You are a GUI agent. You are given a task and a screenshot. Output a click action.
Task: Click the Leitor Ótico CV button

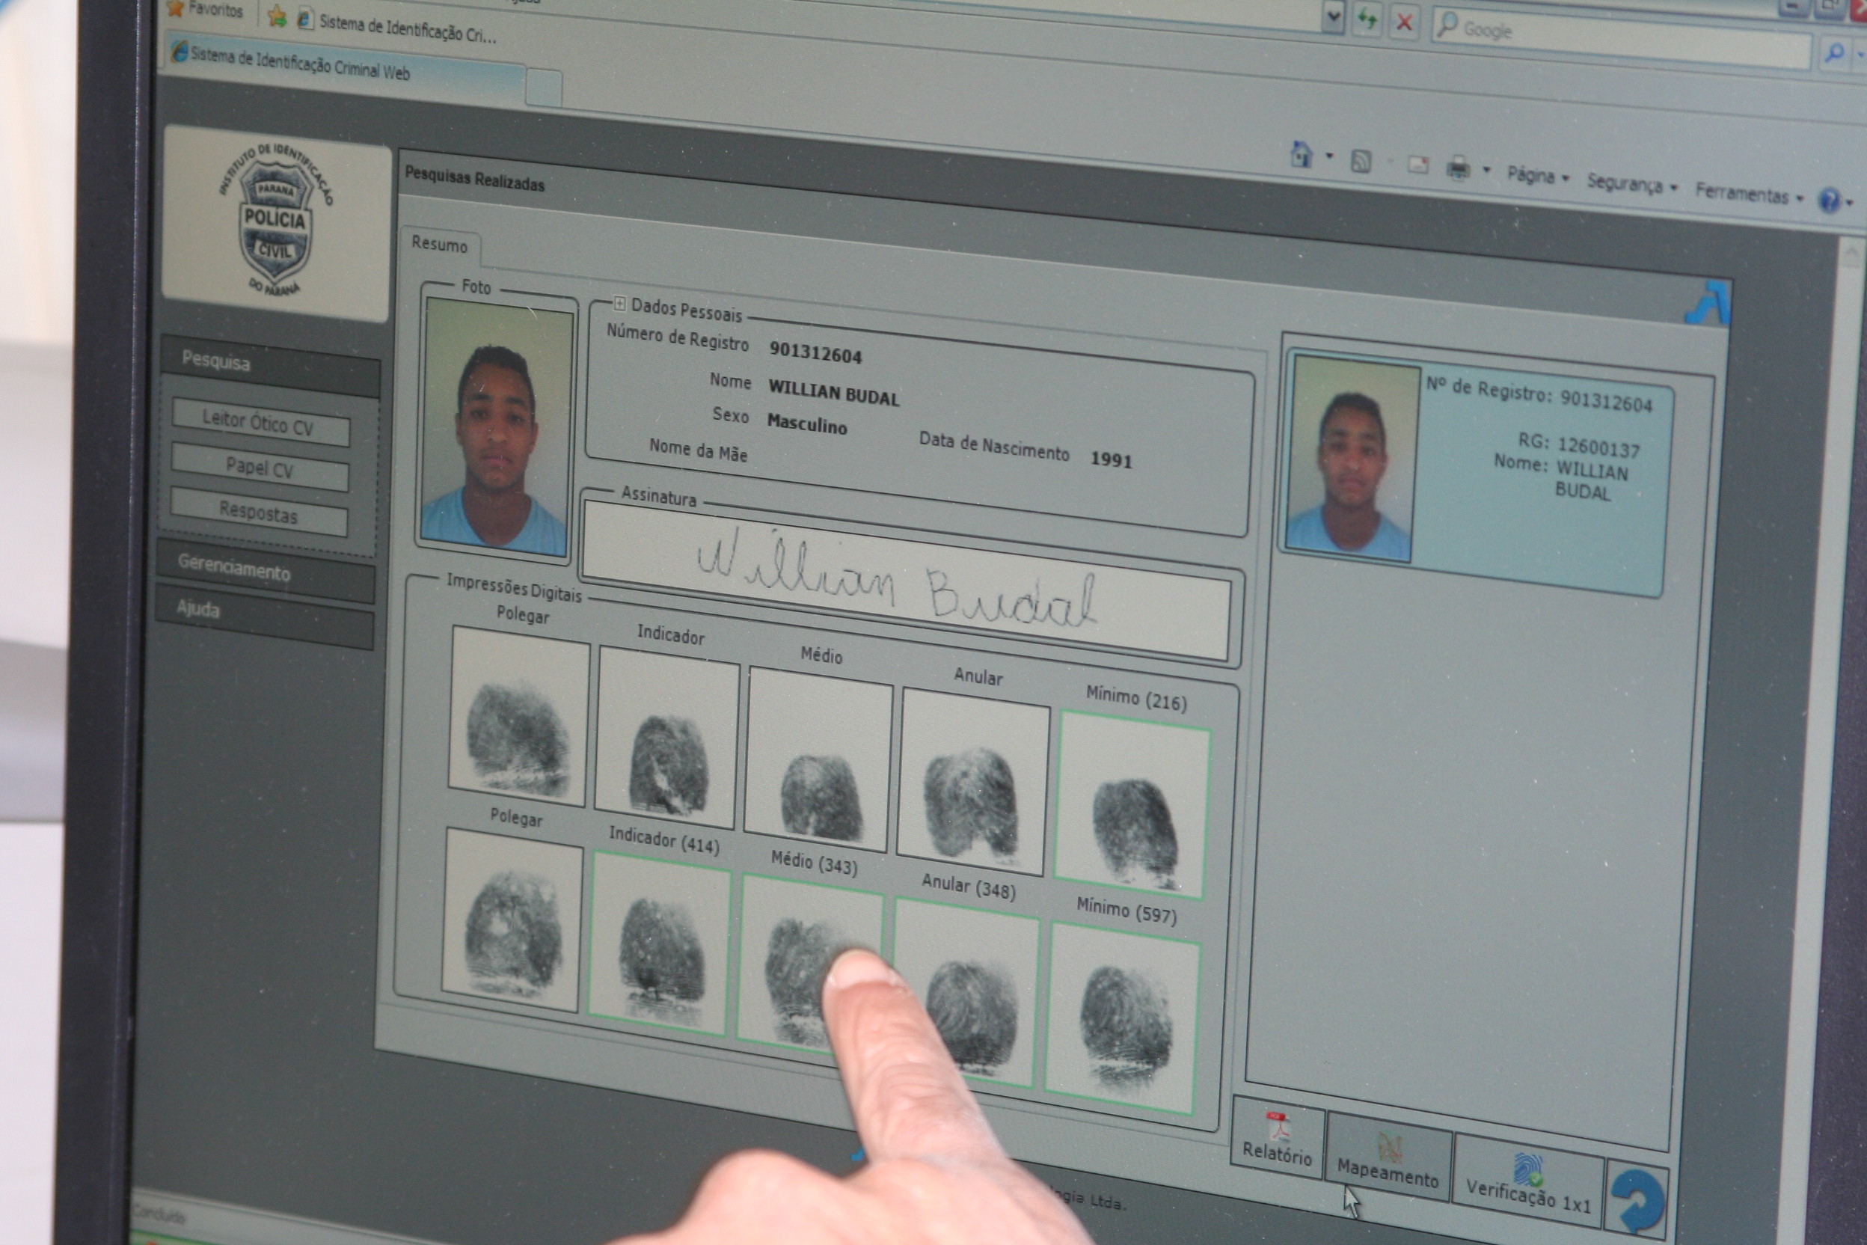pyautogui.click(x=260, y=423)
